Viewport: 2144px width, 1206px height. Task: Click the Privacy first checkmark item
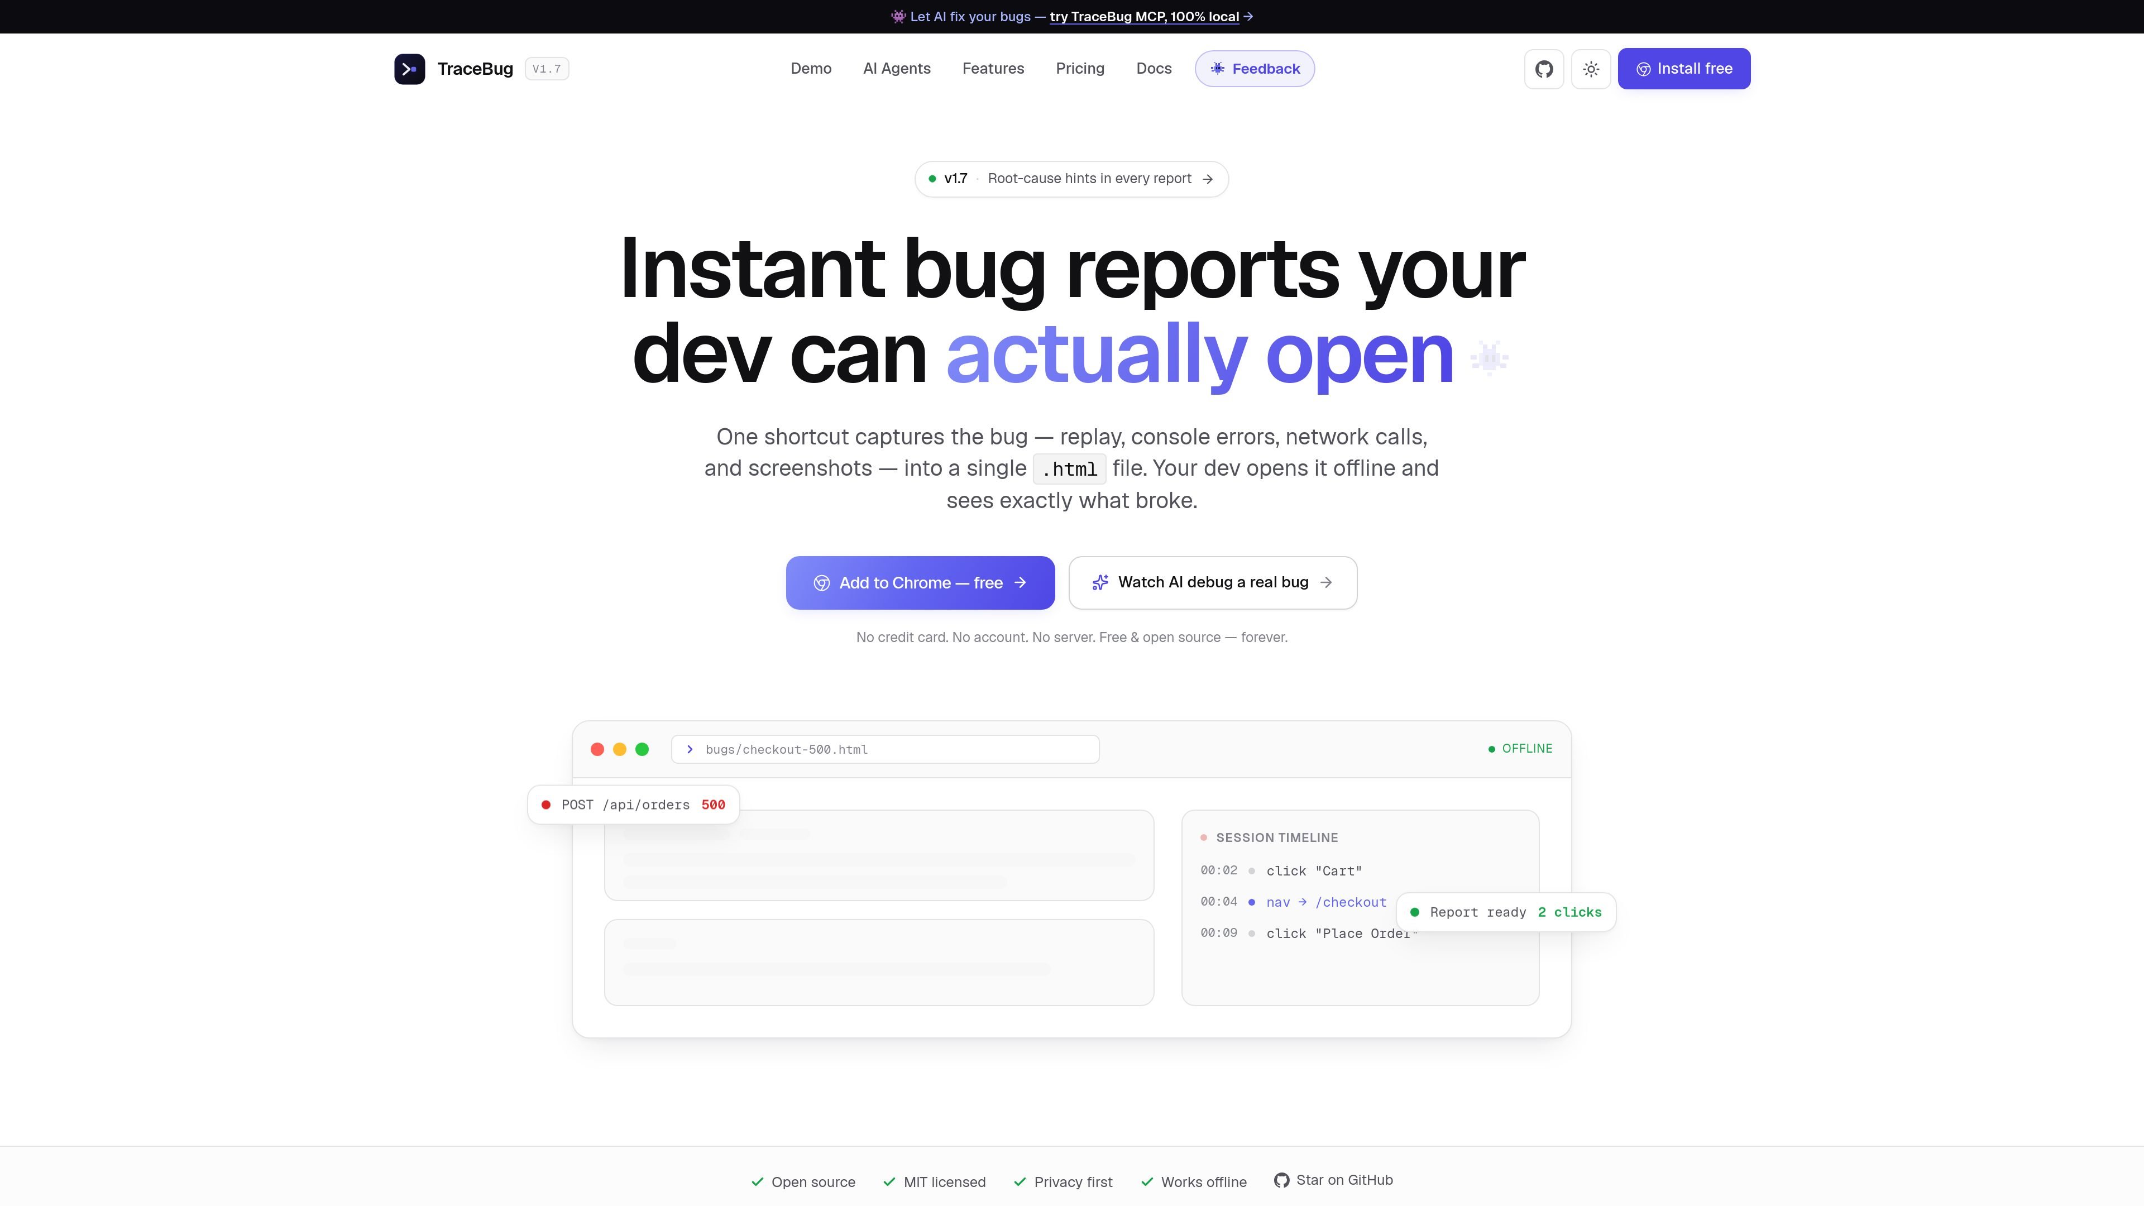1063,1182
